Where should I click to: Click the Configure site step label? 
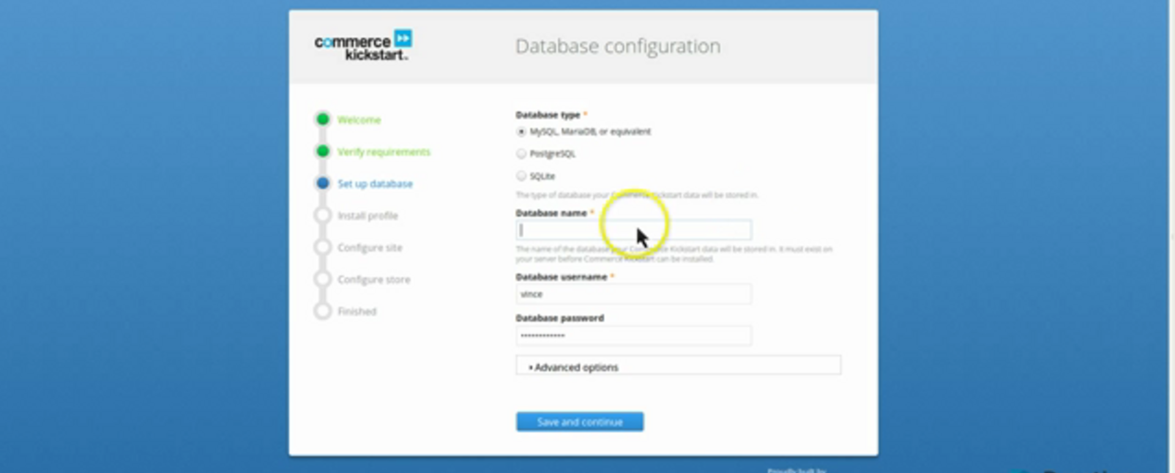pyautogui.click(x=370, y=248)
